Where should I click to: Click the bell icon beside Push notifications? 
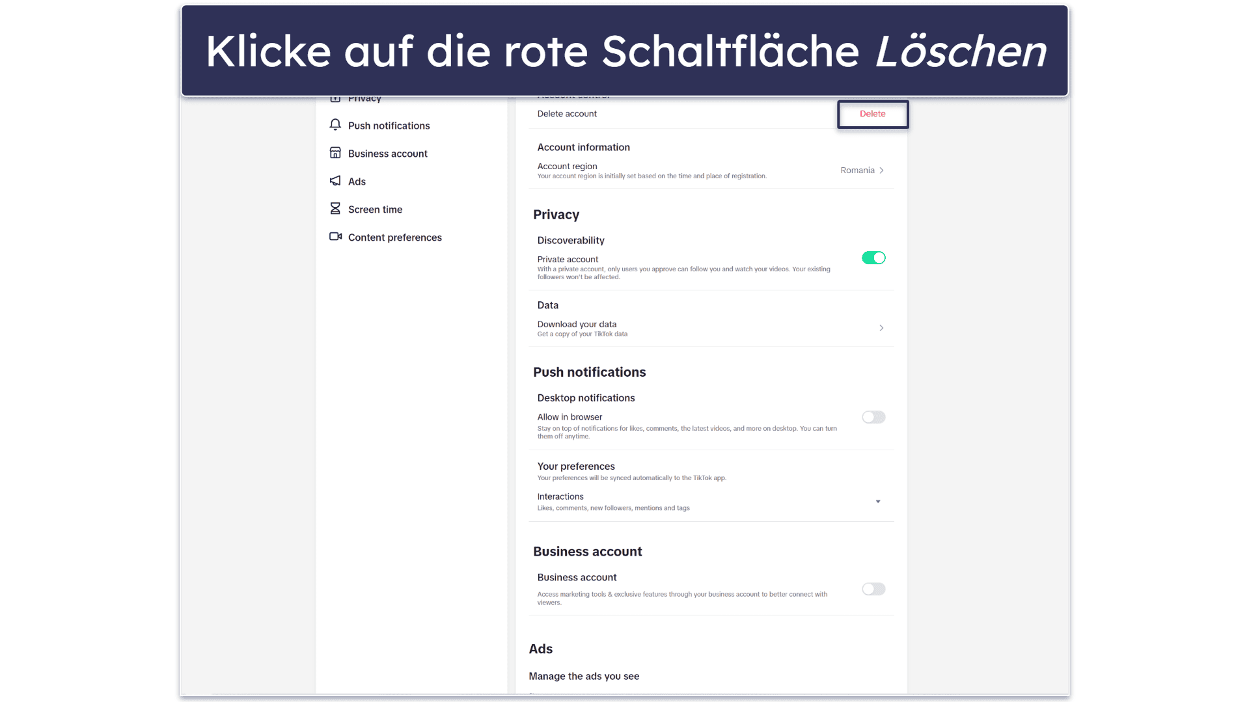(335, 125)
